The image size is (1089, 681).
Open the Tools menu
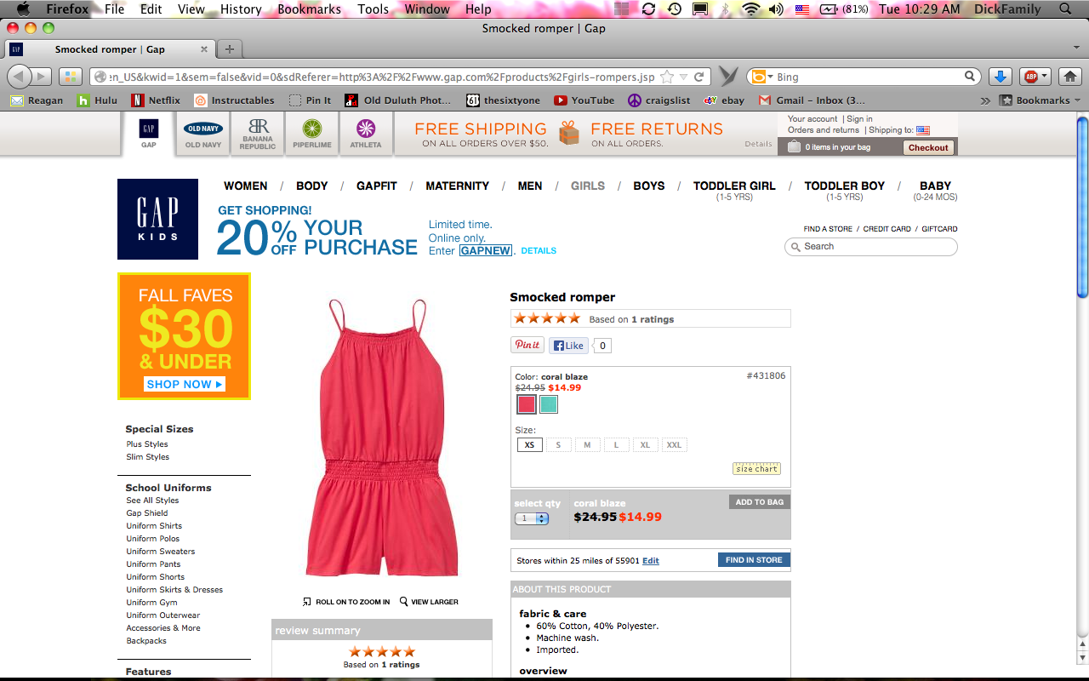tap(373, 9)
